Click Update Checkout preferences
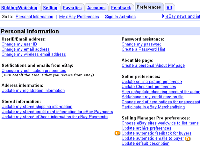The height and width of the screenshot is (147, 200). [x=149, y=87]
